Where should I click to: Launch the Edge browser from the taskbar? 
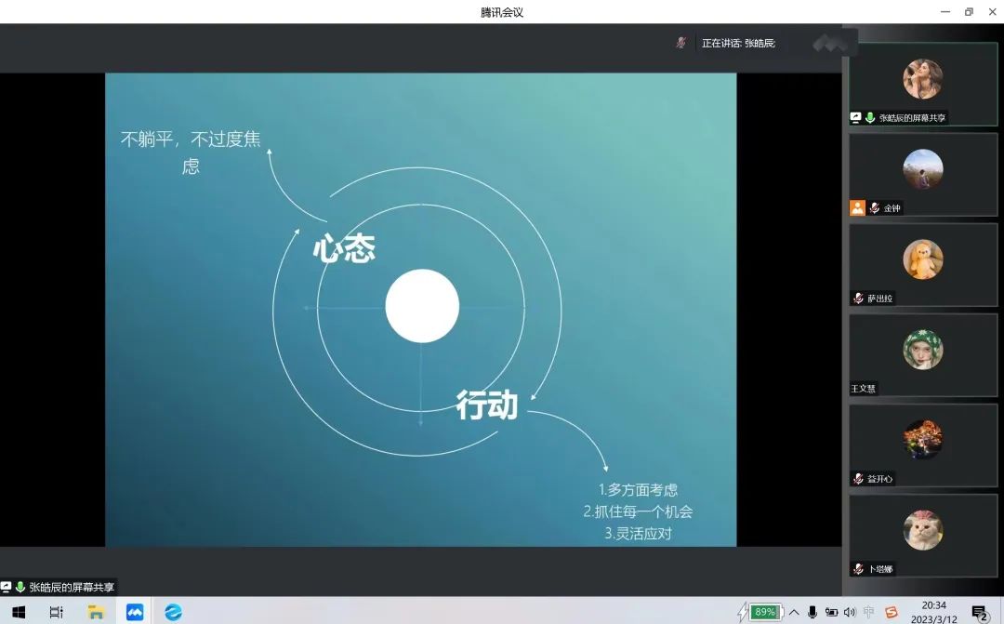pos(173,612)
